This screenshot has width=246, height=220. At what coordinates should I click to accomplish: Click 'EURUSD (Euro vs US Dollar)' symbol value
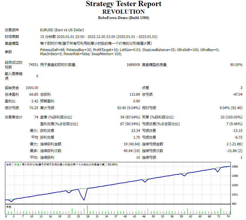click(62, 30)
